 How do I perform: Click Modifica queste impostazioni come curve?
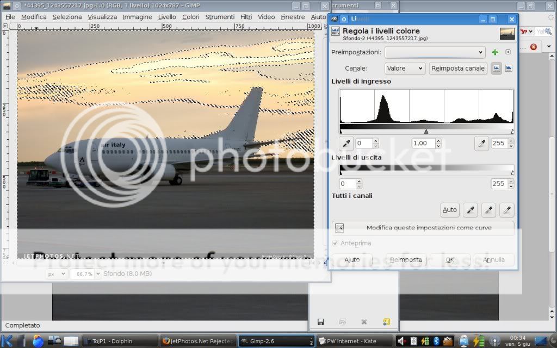click(x=423, y=228)
